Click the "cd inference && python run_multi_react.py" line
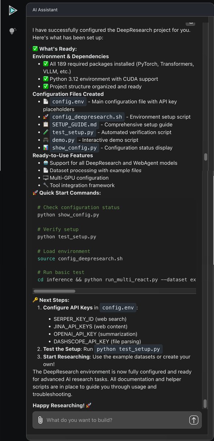 point(117,280)
